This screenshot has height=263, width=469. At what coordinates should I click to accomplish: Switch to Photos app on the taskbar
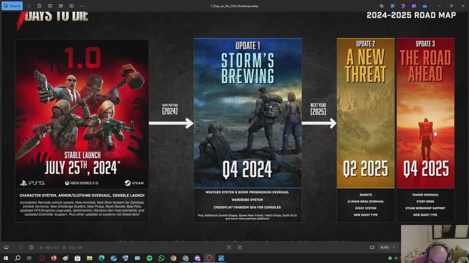(221, 258)
